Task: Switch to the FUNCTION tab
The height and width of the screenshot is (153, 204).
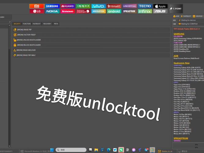Action: [27, 24]
